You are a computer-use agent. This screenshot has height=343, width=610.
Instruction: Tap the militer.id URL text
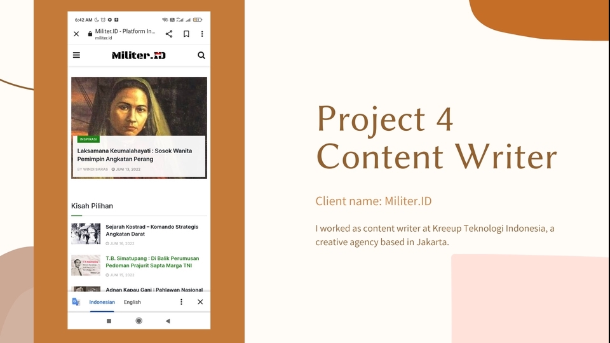pyautogui.click(x=104, y=38)
